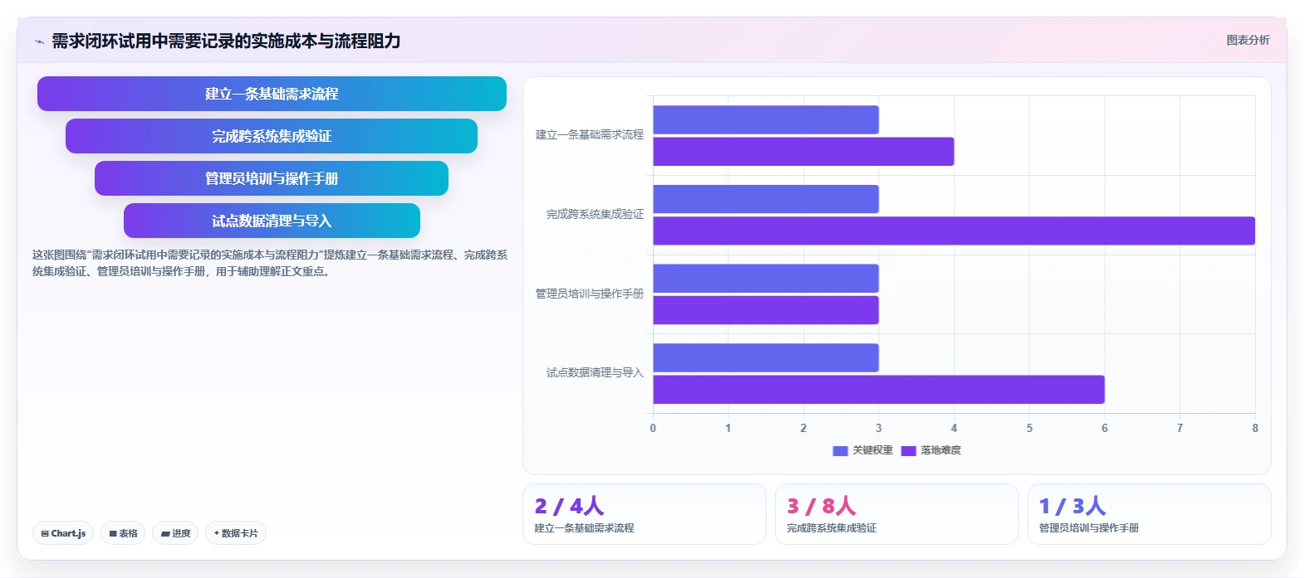Click card caption 完成跨系统集成验证

[831, 528]
